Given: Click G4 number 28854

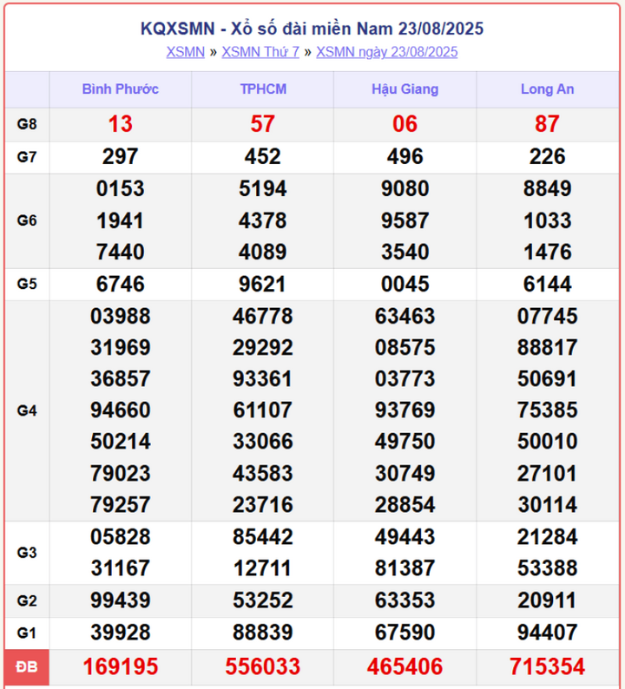Looking at the screenshot, I should pos(405,504).
